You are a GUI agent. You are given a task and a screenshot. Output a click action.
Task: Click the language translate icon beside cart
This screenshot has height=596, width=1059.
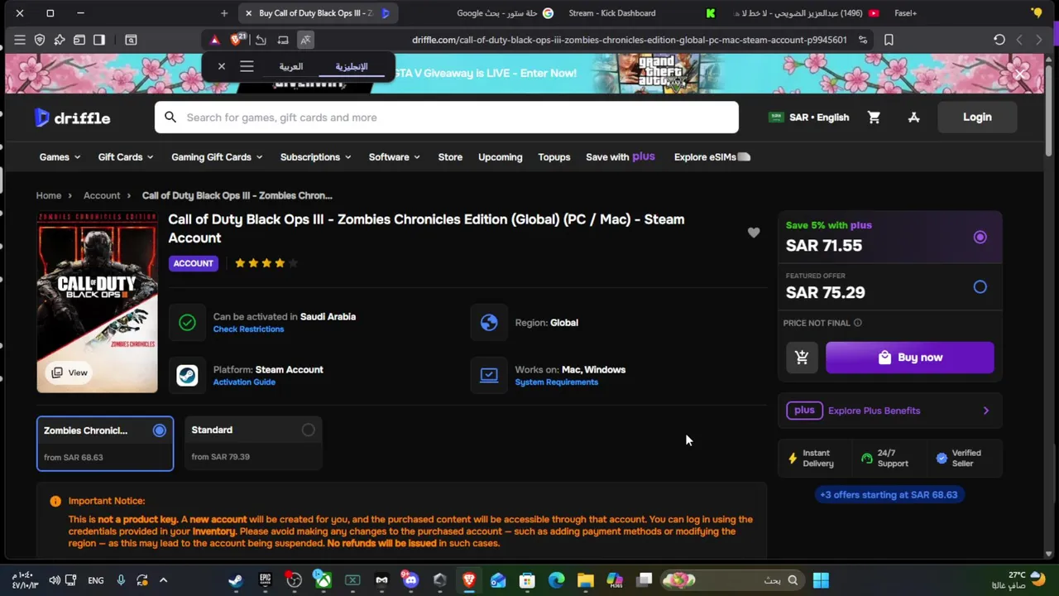913,118
